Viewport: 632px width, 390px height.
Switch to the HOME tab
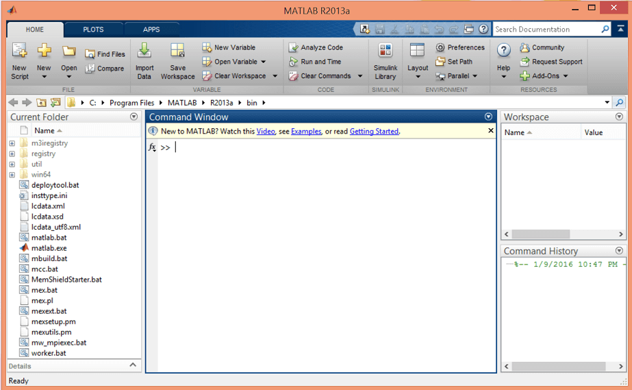35,29
